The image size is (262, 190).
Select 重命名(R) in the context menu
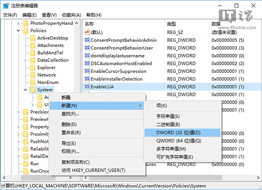point(71,132)
